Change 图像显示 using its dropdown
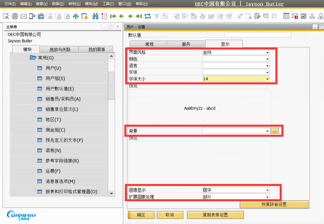324x224 pixels. tap(267, 190)
